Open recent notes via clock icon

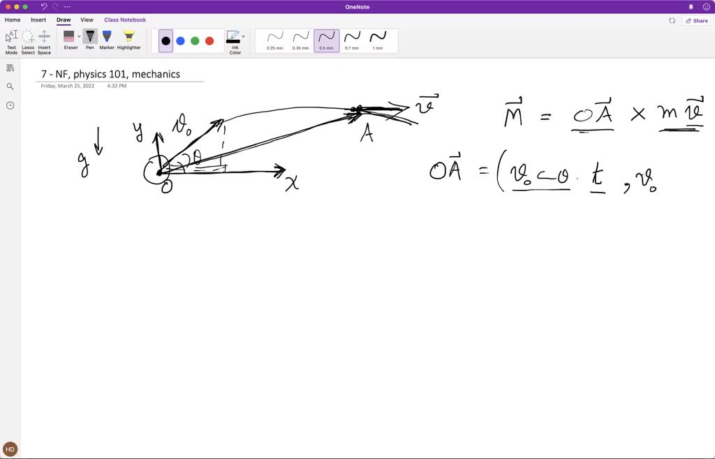click(x=10, y=105)
